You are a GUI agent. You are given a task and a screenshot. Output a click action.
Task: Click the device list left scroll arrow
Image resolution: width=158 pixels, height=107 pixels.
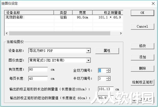click(x=7, y=33)
